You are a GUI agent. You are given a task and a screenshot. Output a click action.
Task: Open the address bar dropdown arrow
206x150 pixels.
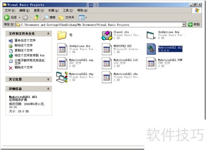click(184, 25)
